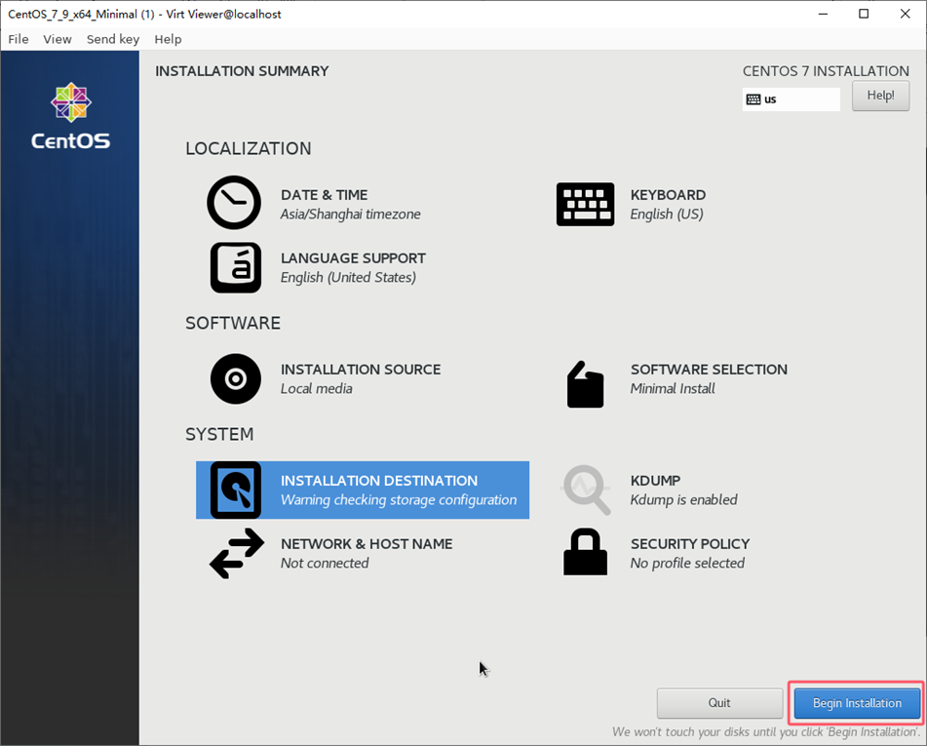The image size is (927, 746).
Task: Click the 'We won't touch your disks' notice
Action: tap(766, 731)
